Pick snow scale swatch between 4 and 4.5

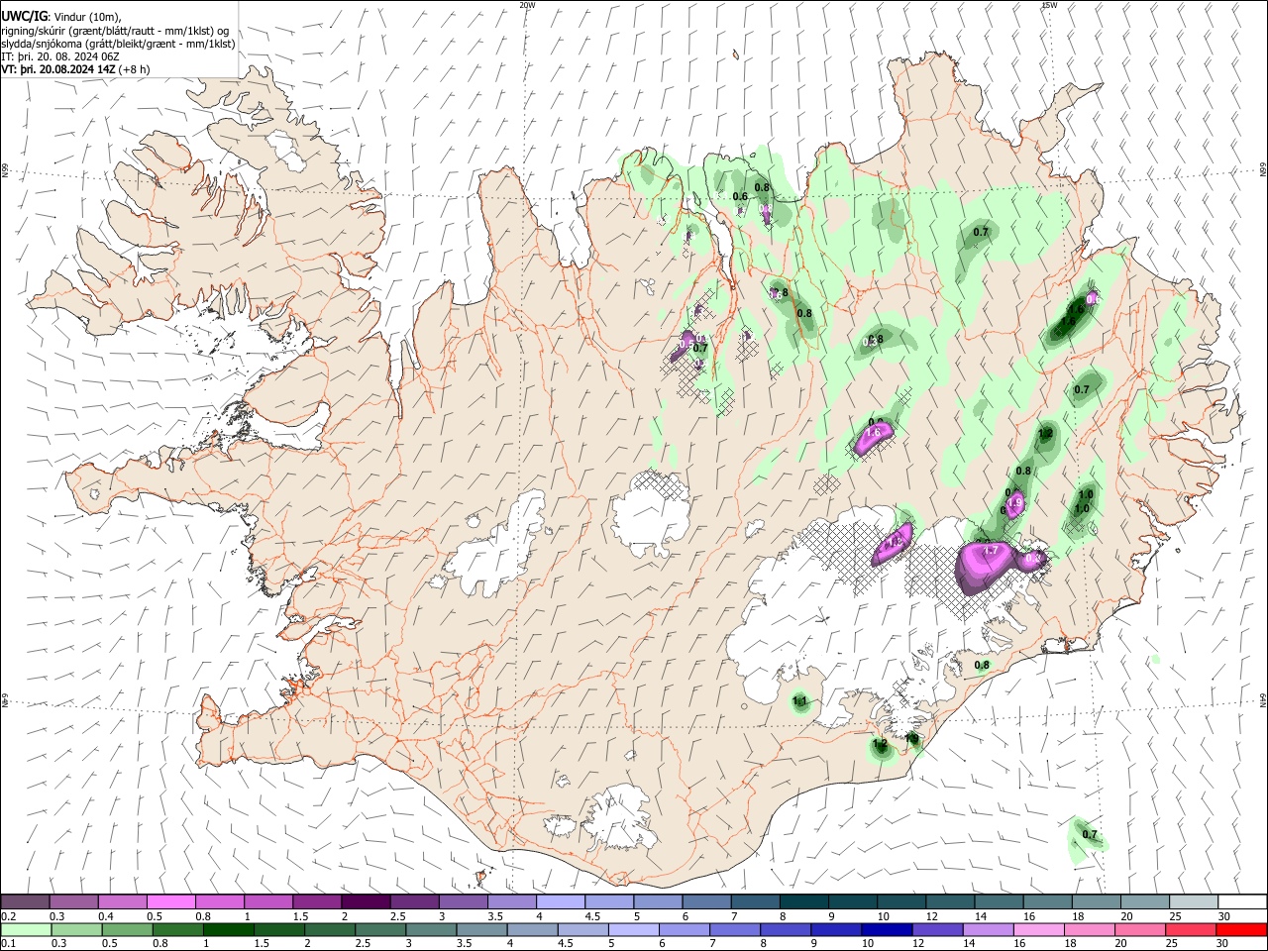(x=560, y=901)
